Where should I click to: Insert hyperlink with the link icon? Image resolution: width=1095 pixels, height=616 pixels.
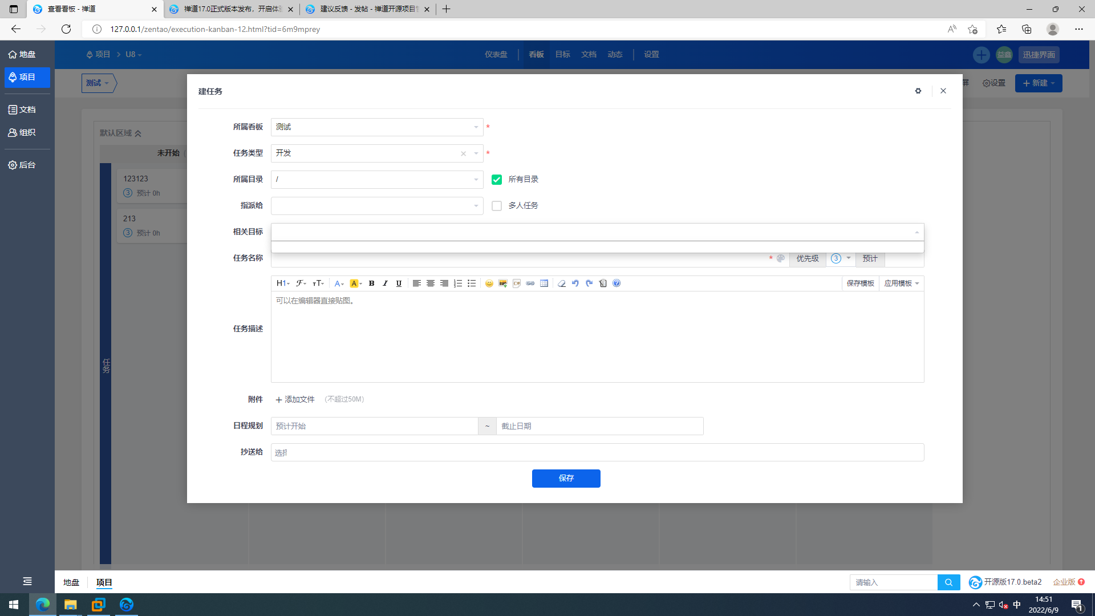(530, 283)
